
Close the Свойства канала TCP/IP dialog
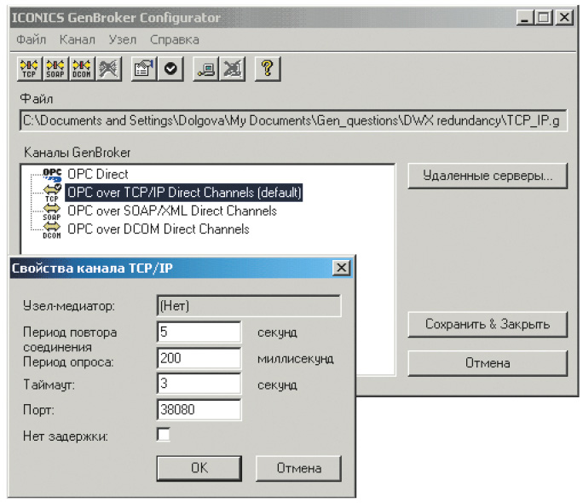[x=341, y=268]
